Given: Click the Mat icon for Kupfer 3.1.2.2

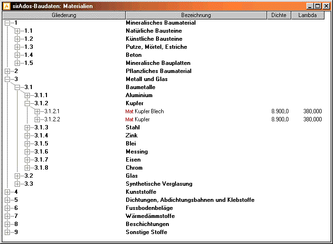Looking at the screenshot, I should 129,119.
